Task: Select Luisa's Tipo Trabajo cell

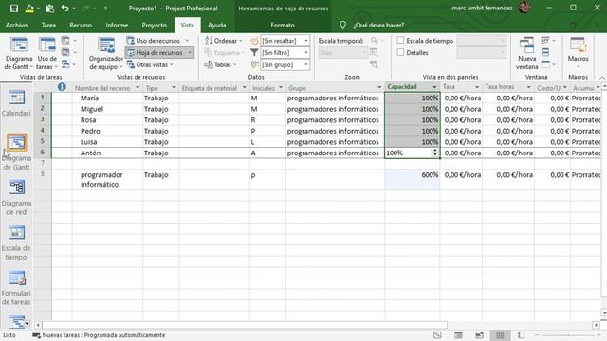Action: [160, 142]
